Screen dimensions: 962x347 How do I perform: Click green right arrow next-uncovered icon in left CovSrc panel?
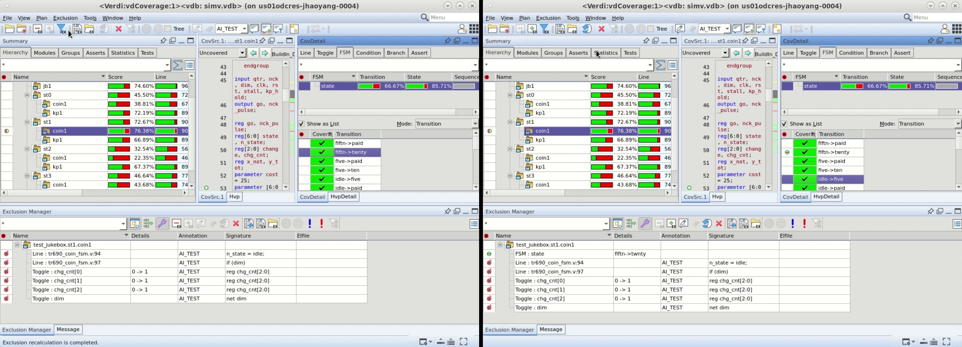pyautogui.click(x=265, y=53)
